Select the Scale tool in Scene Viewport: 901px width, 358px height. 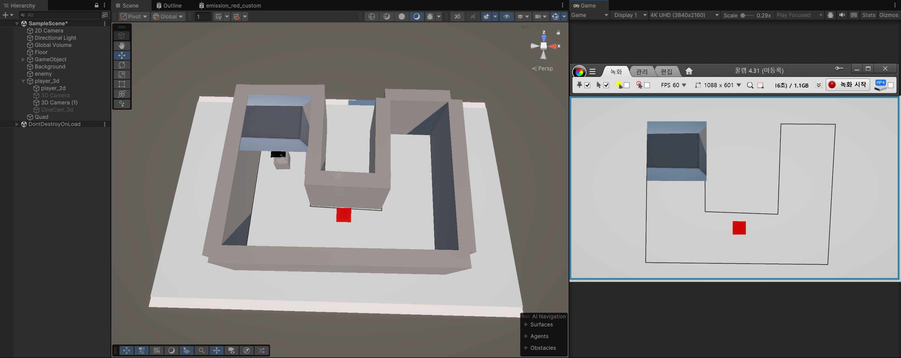click(x=122, y=75)
